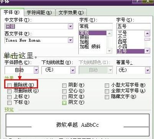Screen dimensions: 154x139
Task: Enable 全部大写字母(A) checkbox
Action: (107, 91)
